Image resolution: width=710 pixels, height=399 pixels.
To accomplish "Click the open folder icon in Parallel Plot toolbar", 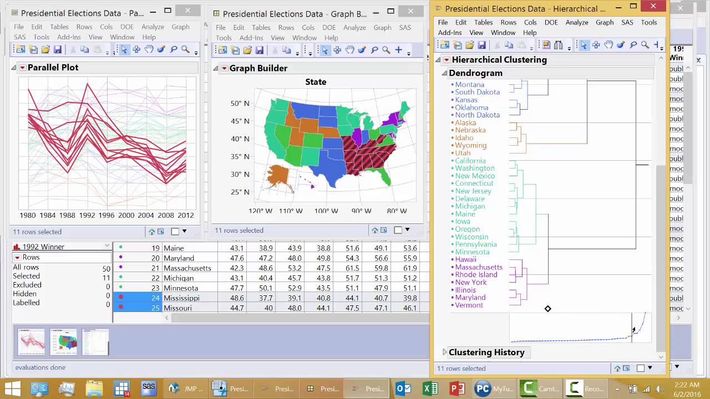I will tap(45, 49).
